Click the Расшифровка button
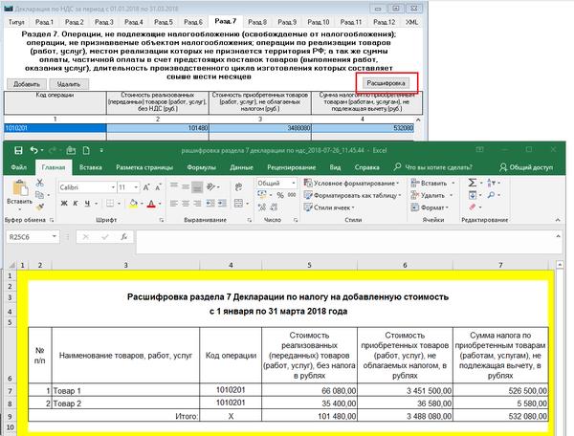 coord(386,83)
